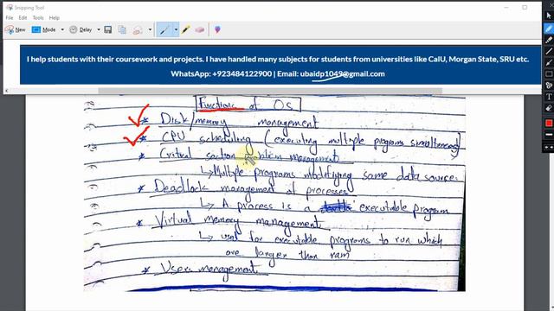Select the rectangle shape tool in side bar

[x=549, y=74]
